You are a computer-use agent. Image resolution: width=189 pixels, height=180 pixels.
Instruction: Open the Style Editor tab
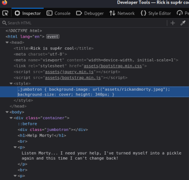click(156, 13)
